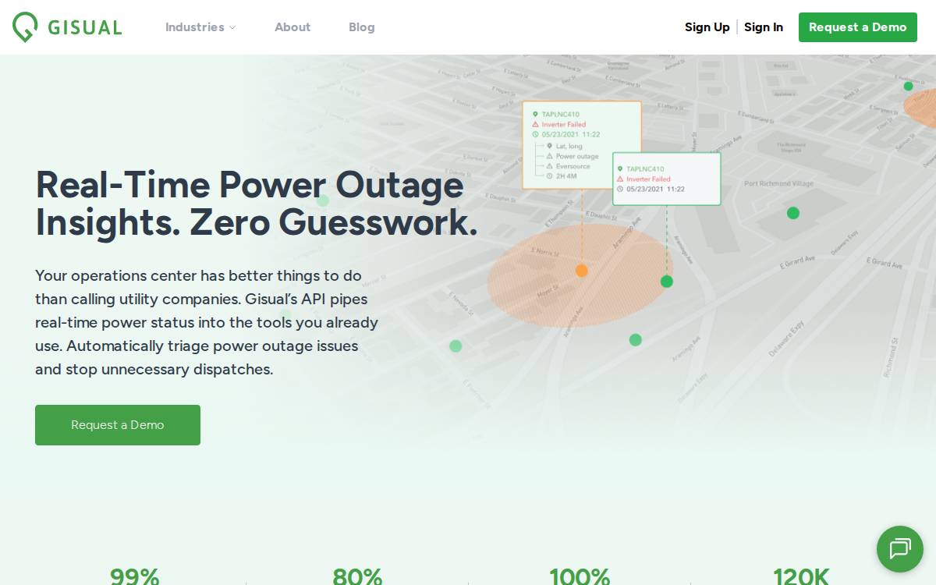Screen dimensions: 936x585
Task: Expand the Industries dropdown menu
Action: 200,27
